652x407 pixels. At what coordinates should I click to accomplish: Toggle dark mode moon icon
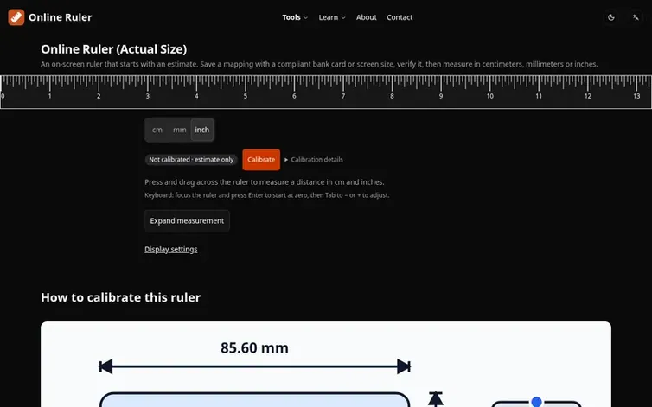click(610, 17)
